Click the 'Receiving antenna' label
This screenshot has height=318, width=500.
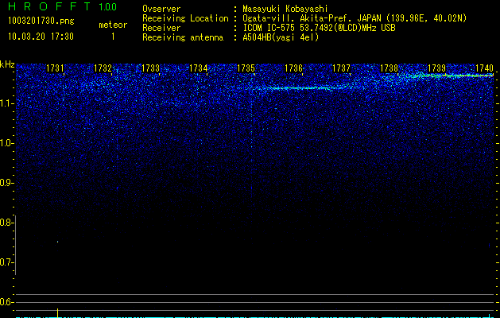[x=183, y=37]
